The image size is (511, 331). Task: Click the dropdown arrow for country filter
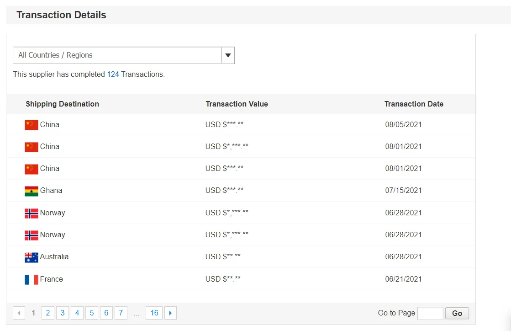click(228, 55)
